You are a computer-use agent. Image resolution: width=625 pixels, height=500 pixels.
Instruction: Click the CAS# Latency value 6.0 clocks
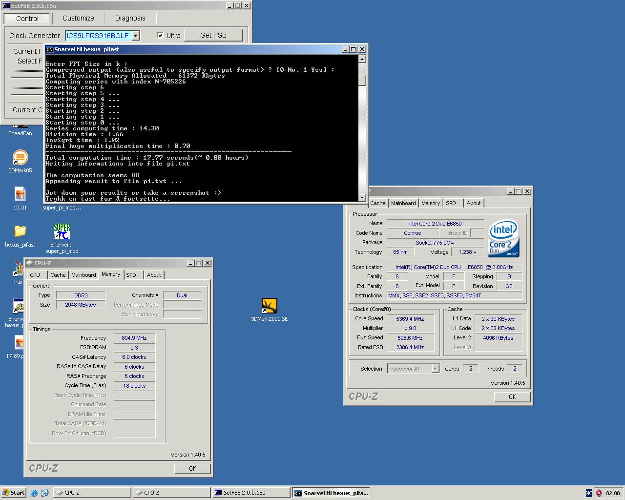click(134, 357)
